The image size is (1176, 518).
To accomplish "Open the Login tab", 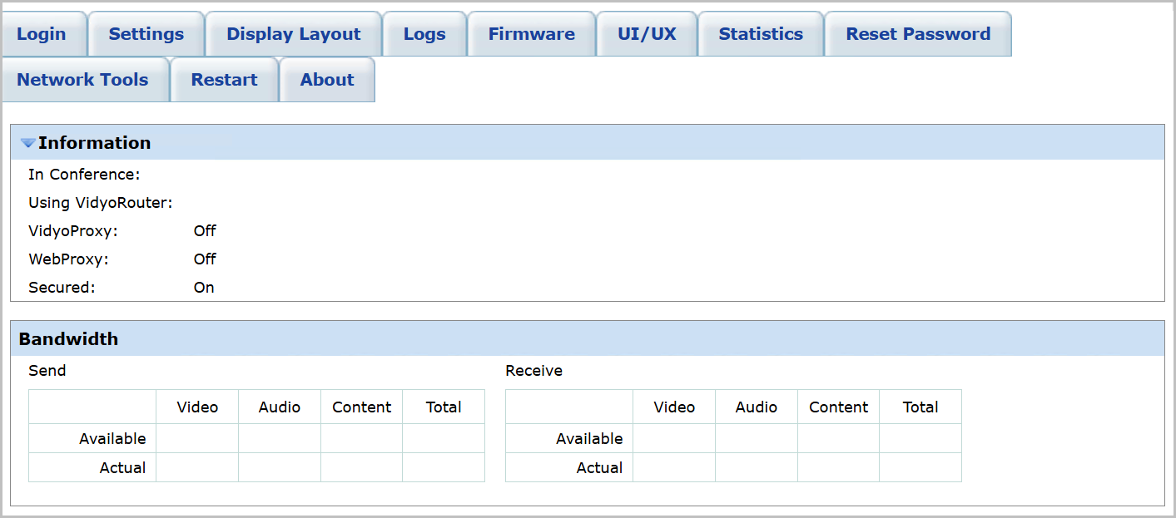I will pyautogui.click(x=42, y=34).
